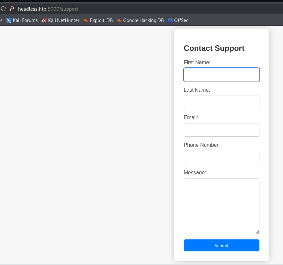Screen dimensions: 283x265
Task: Open the insecure connection padlock icon
Action: tap(12, 9)
